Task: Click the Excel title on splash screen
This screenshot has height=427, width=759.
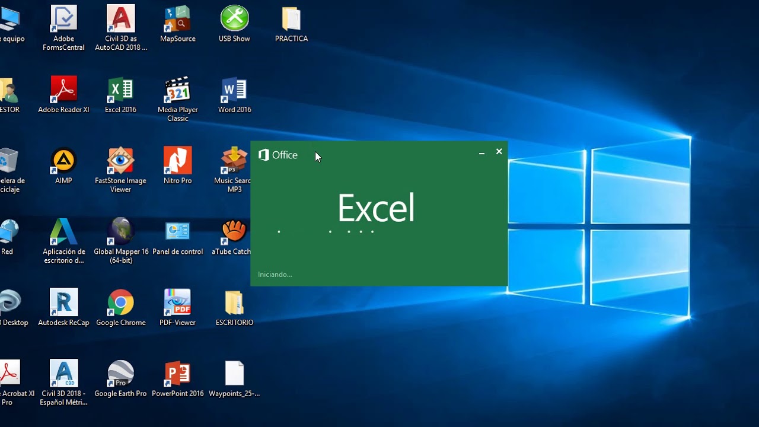Action: coord(376,208)
